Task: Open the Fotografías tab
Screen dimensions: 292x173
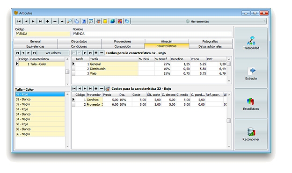Action: [210, 41]
